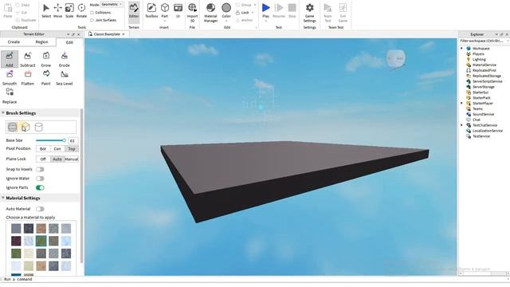Select the cylinder brush shape
Image resolution: width=510 pixels, height=287 pixels.
(38, 127)
